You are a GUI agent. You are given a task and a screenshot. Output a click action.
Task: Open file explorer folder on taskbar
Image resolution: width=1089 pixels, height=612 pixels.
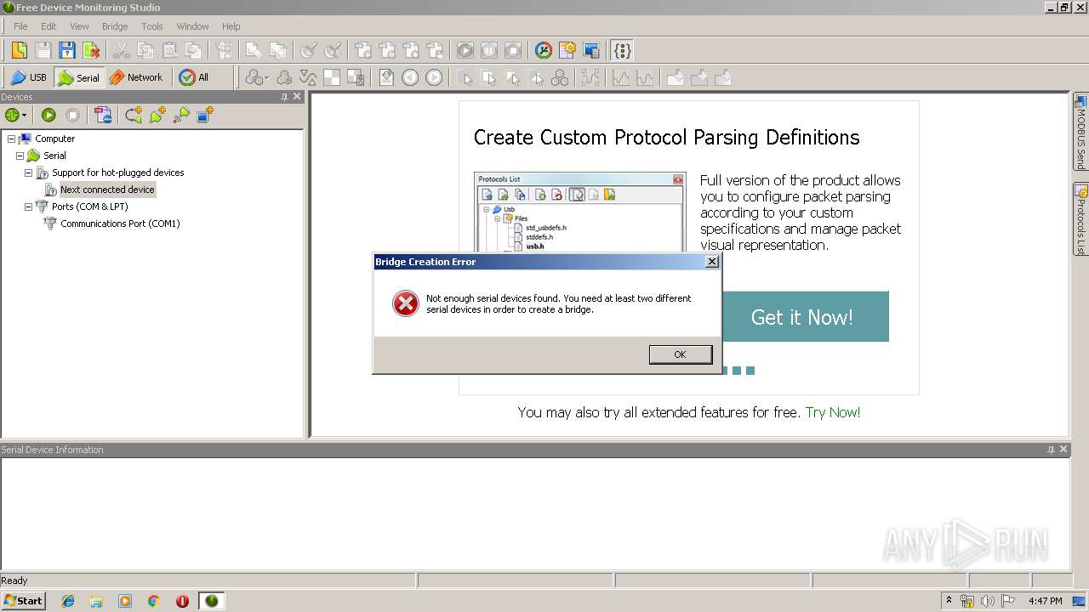pos(96,601)
